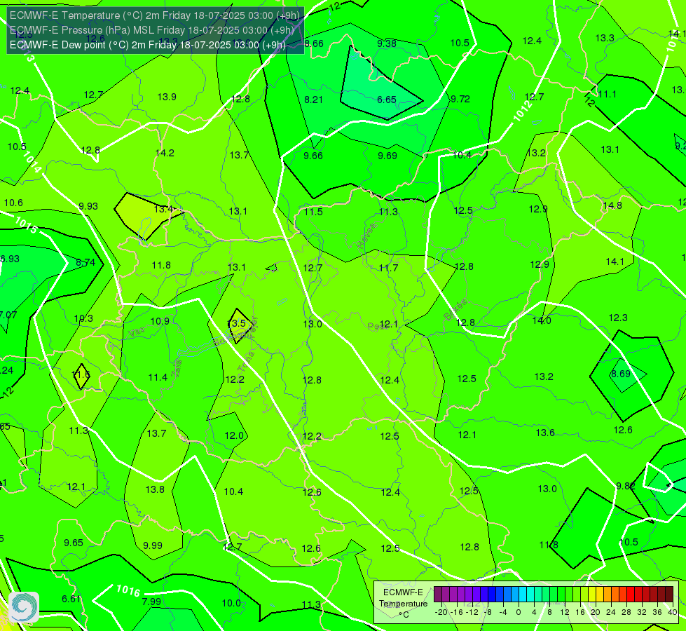Click the 10.9 temperature value
This screenshot has width=686, height=631.
160,321
